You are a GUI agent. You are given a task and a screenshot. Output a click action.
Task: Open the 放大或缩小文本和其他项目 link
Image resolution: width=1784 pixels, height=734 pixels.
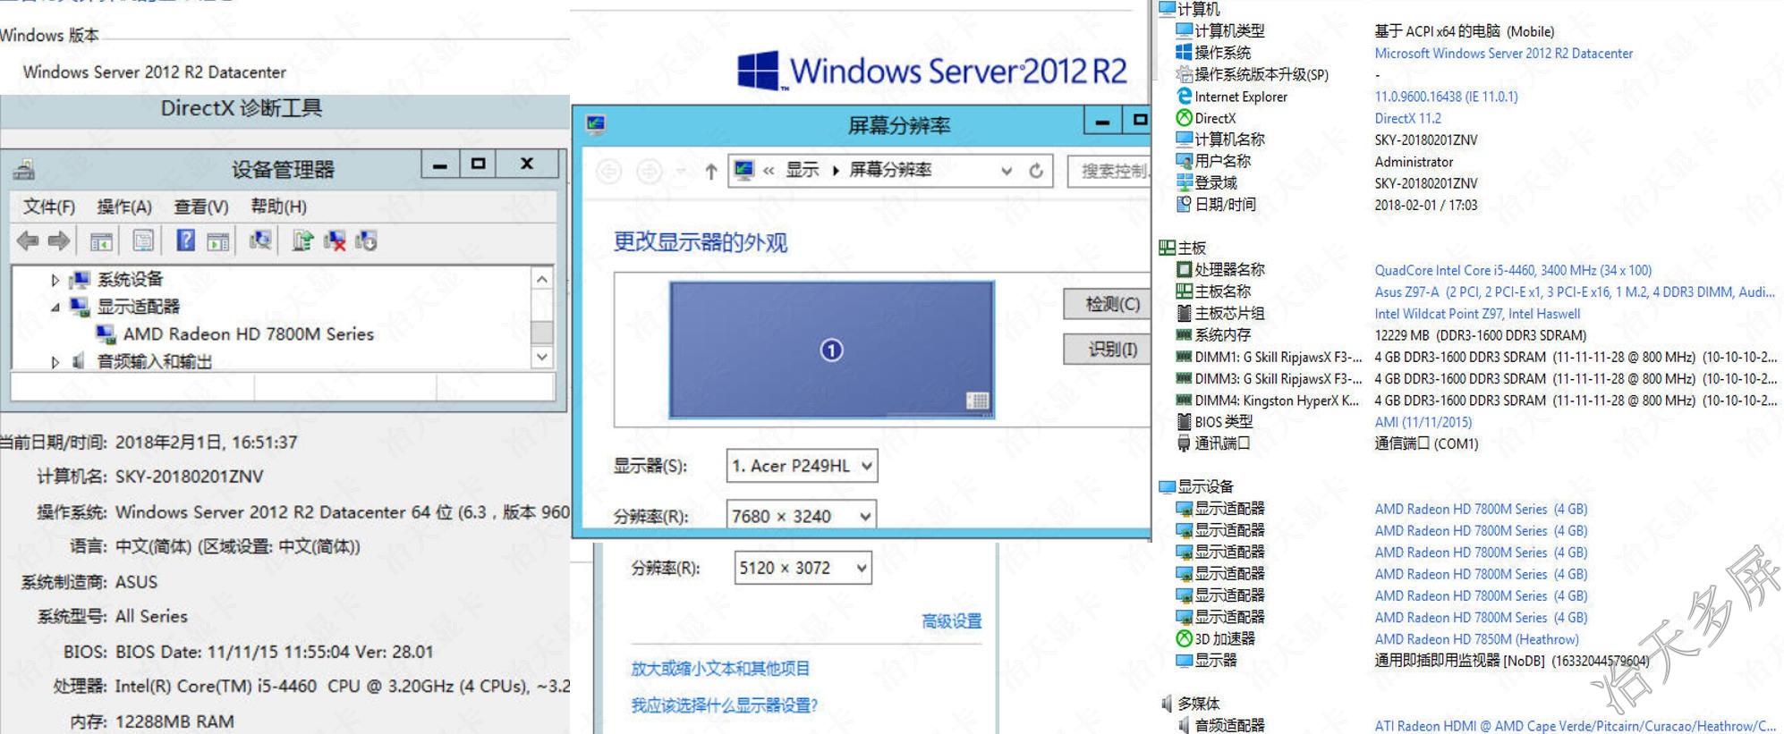(720, 668)
